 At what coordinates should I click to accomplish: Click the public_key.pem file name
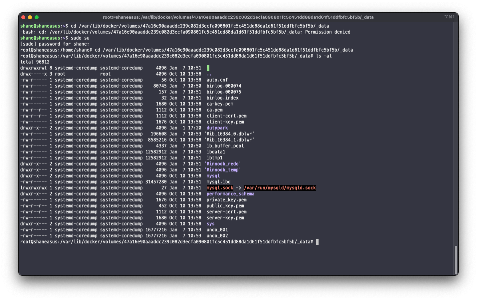[x=225, y=206]
